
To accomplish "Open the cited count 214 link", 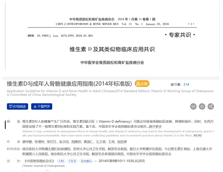I will click(x=186, y=85).
